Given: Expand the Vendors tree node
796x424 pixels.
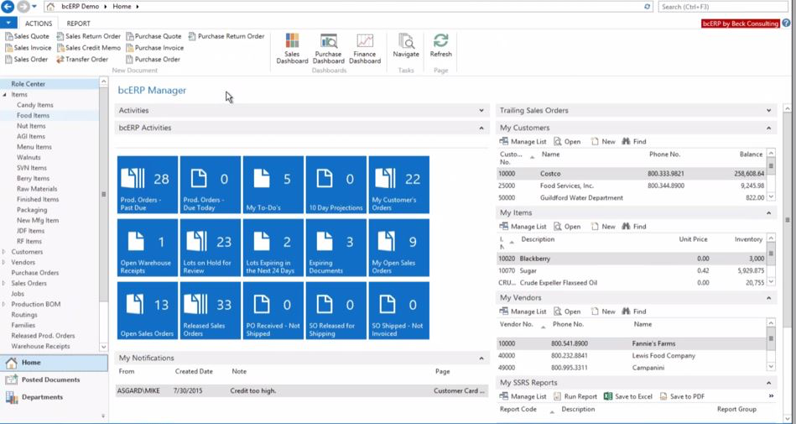Looking at the screenshot, I should (x=4, y=262).
